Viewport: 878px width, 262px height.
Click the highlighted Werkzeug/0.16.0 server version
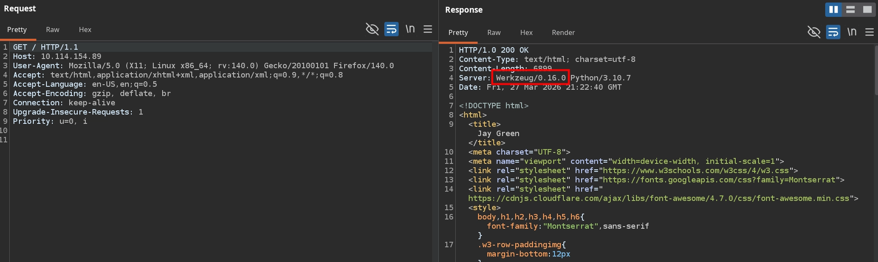pyautogui.click(x=530, y=78)
